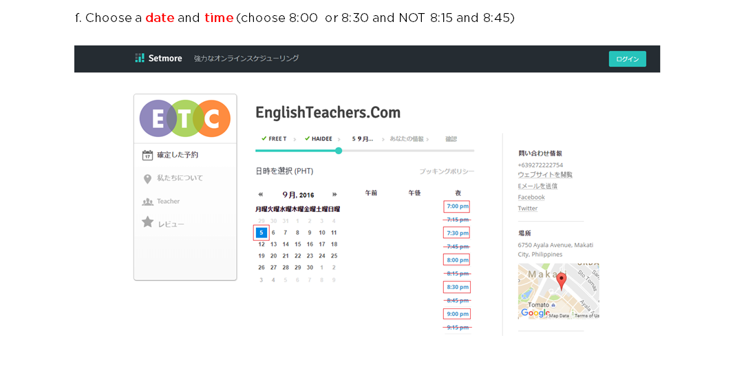Select the 5 9月 date step
This screenshot has width=735, height=371.
pos(363,139)
